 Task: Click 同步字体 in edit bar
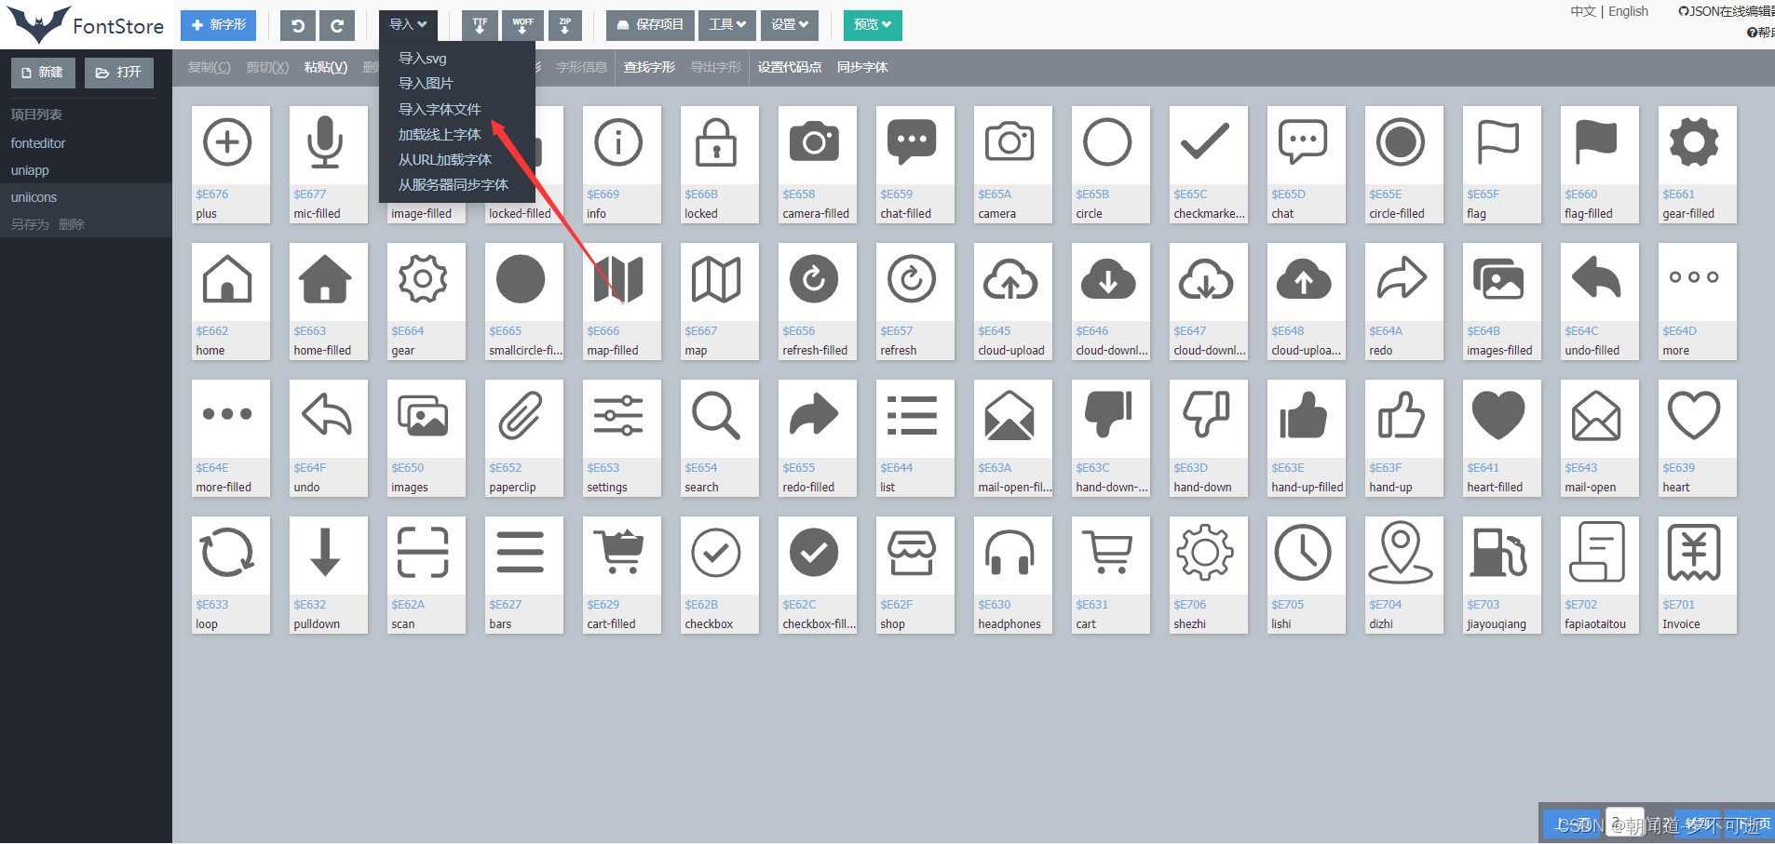click(x=862, y=67)
